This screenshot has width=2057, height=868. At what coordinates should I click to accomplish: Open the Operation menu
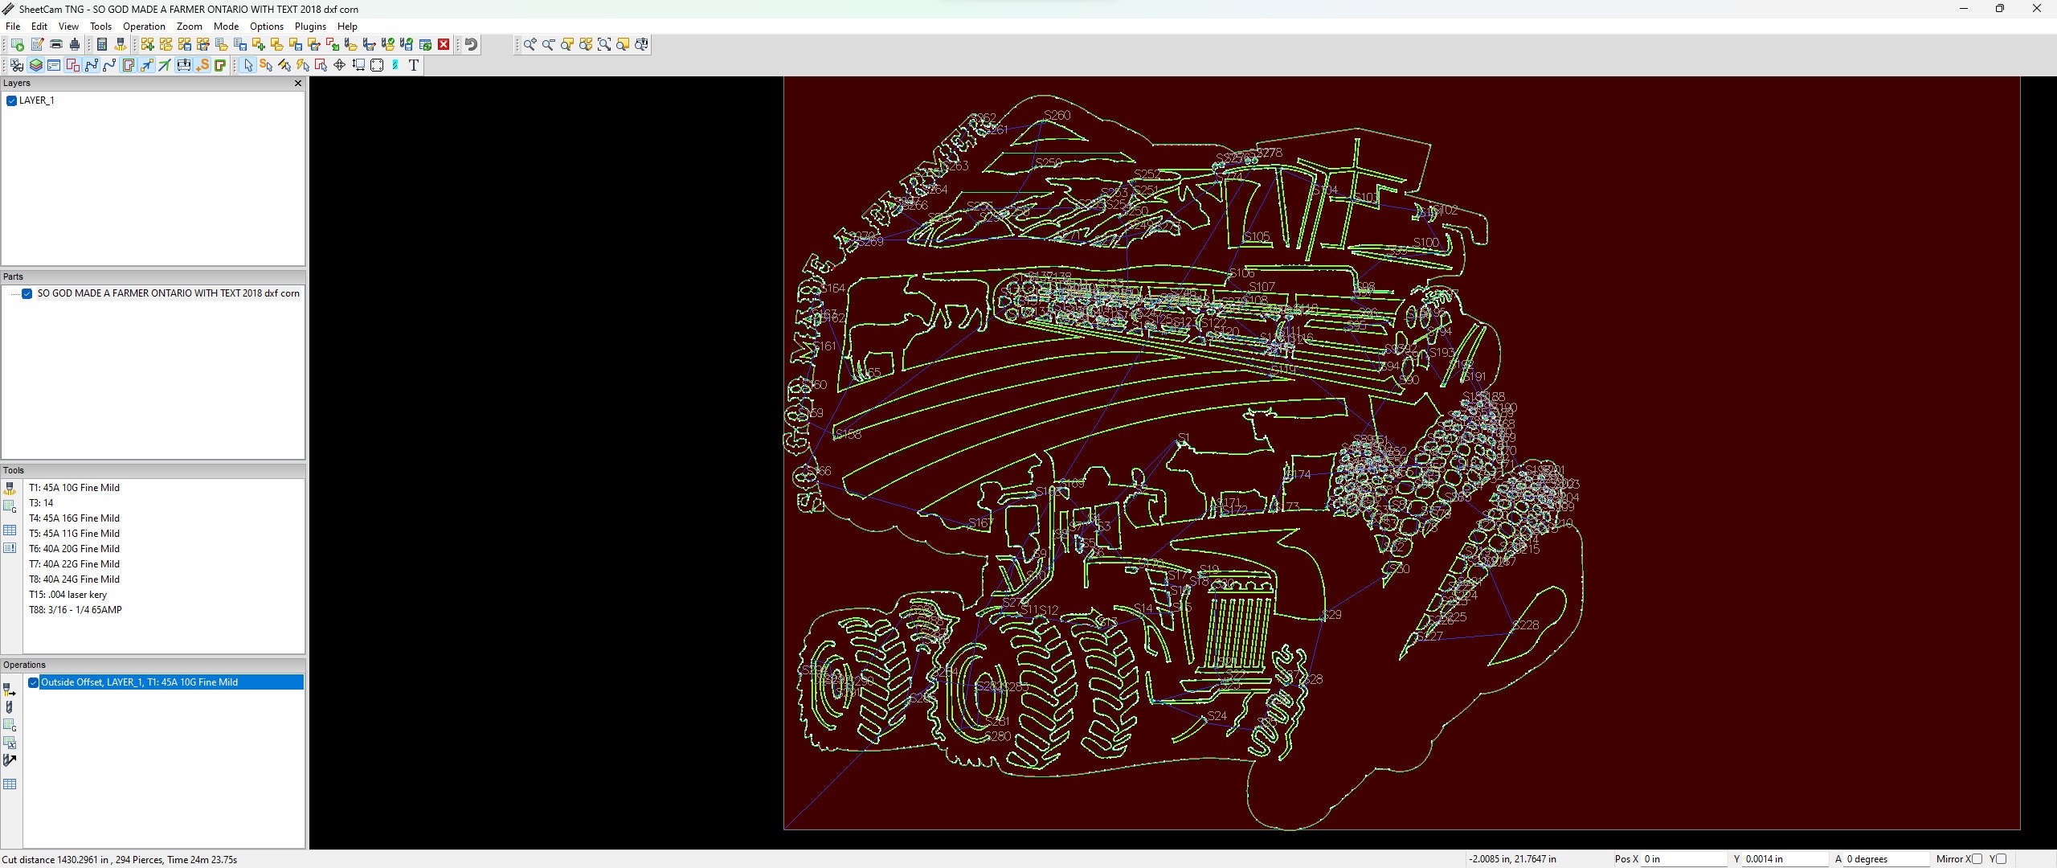pos(144,27)
